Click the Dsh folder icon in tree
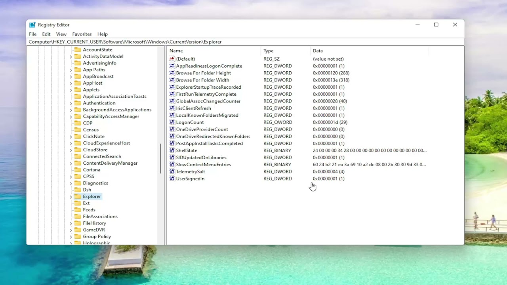The height and width of the screenshot is (285, 507). (x=78, y=190)
